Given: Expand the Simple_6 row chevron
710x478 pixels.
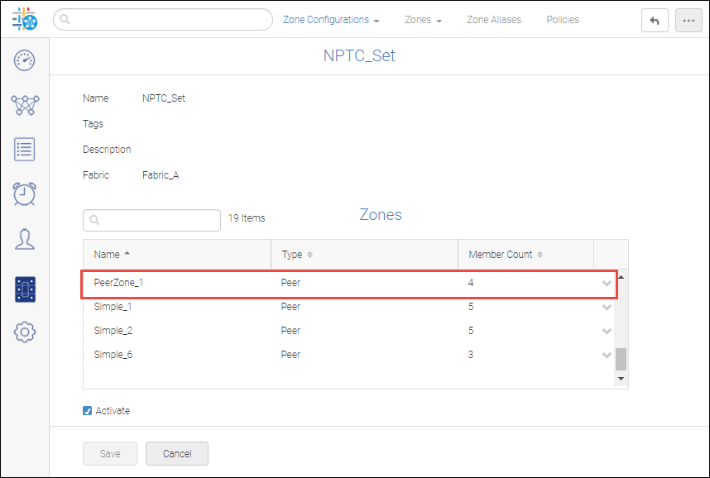Looking at the screenshot, I should point(607,356).
